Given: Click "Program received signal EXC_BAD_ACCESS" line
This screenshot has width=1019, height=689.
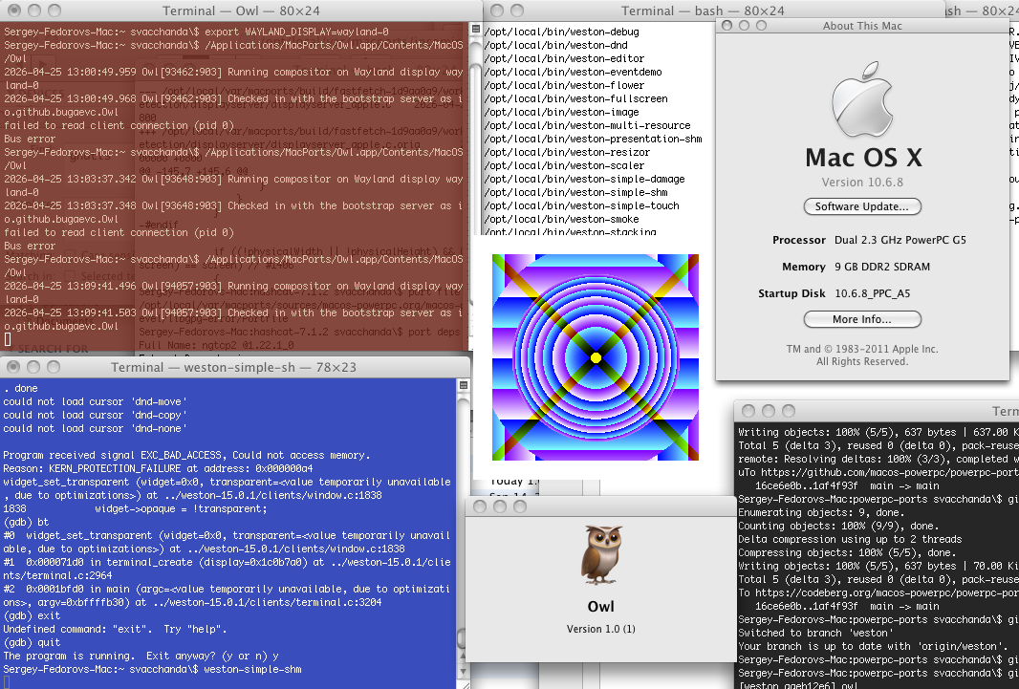Looking at the screenshot, I should tap(186, 455).
